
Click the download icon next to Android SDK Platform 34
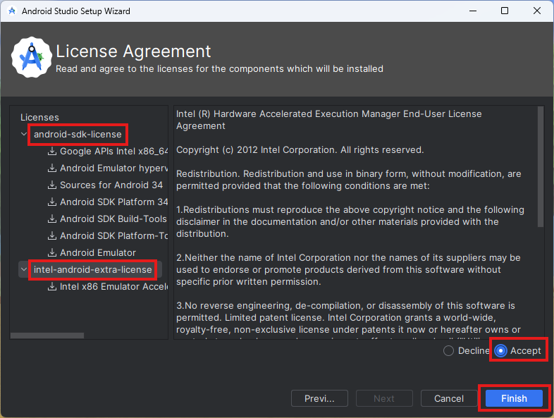tap(52, 202)
